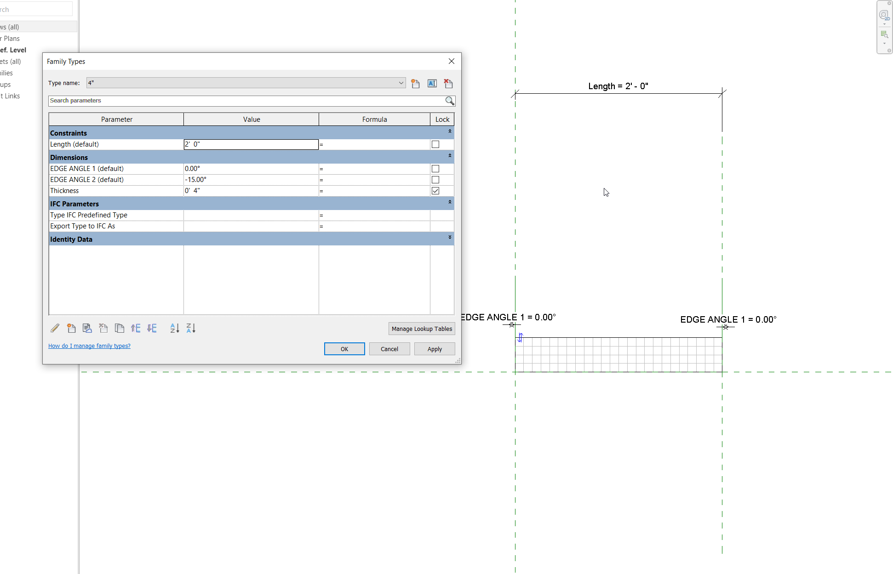
Task: Open the How do I manage family types link
Action: pos(89,346)
